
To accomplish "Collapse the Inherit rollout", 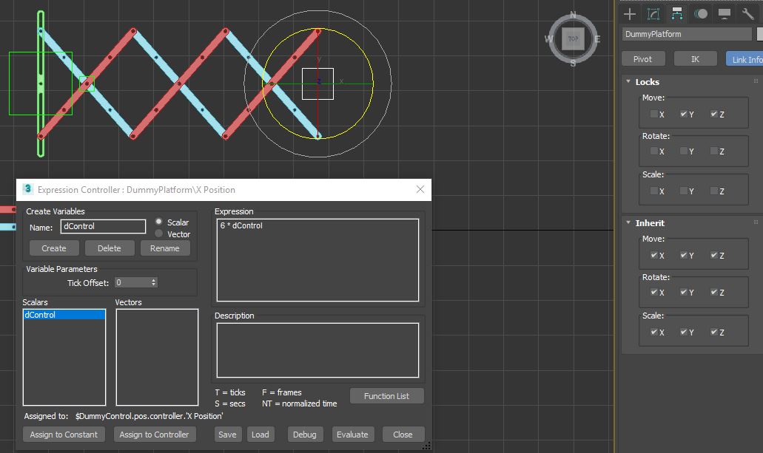I will 628,222.
